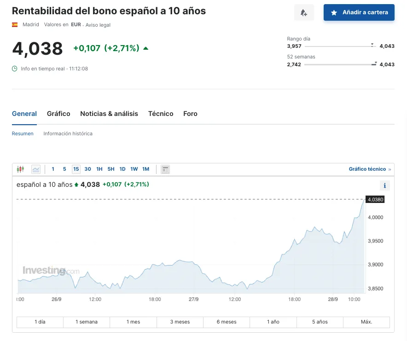Switch to the Técnico tab

point(161,114)
